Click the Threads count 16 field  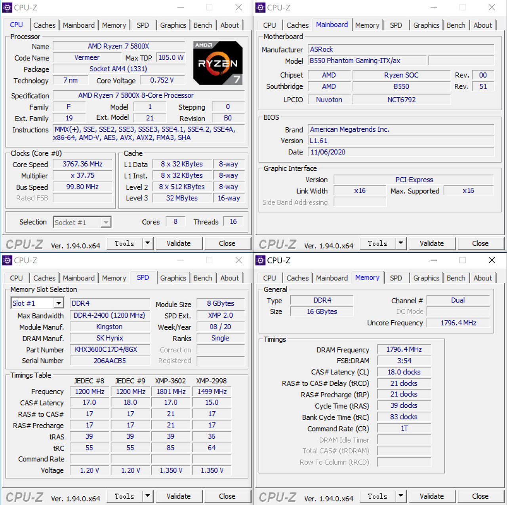pos(233,222)
